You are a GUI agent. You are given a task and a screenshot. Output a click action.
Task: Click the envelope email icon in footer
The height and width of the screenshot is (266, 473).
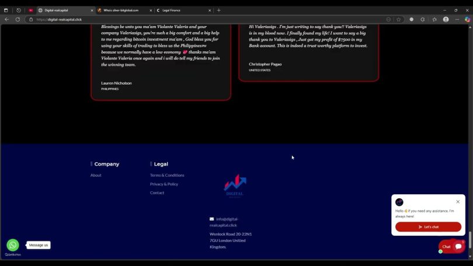pyautogui.click(x=212, y=219)
